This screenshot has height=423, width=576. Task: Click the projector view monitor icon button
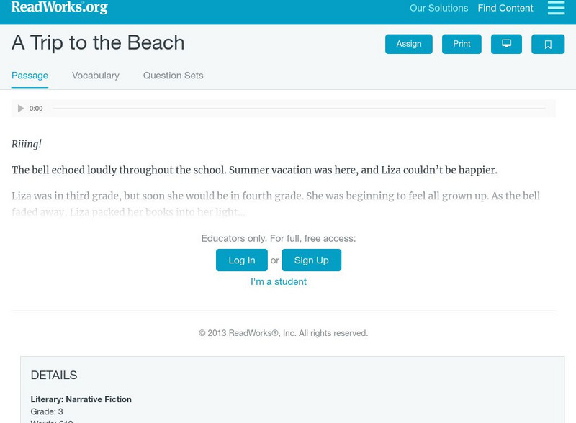506,44
